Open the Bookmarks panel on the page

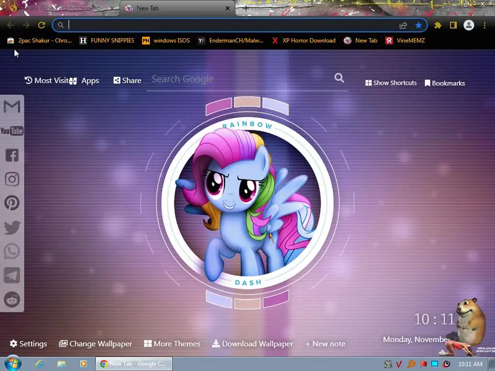coord(445,83)
